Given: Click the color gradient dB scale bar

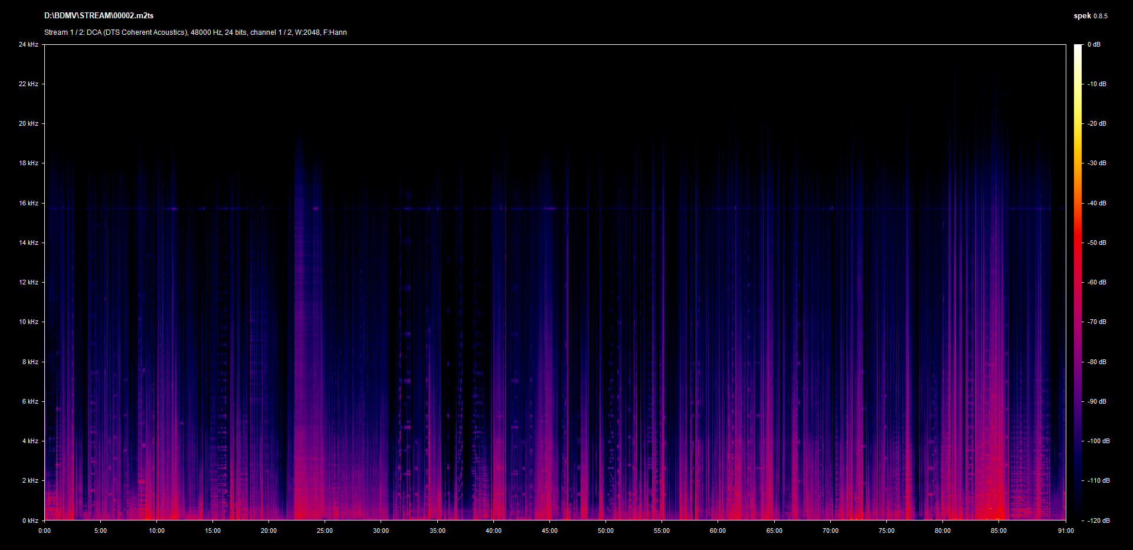Looking at the screenshot, I should pyautogui.click(x=1078, y=282).
